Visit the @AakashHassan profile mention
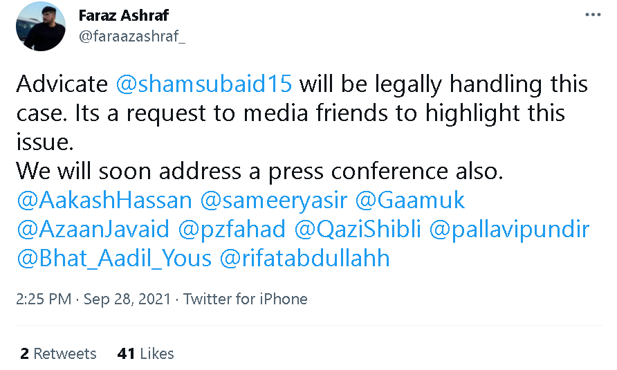This screenshot has width=617, height=370. [x=104, y=201]
